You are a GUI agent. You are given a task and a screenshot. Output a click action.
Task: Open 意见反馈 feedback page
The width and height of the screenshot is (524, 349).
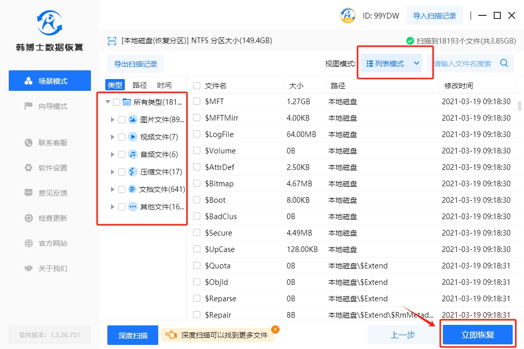pos(52,193)
